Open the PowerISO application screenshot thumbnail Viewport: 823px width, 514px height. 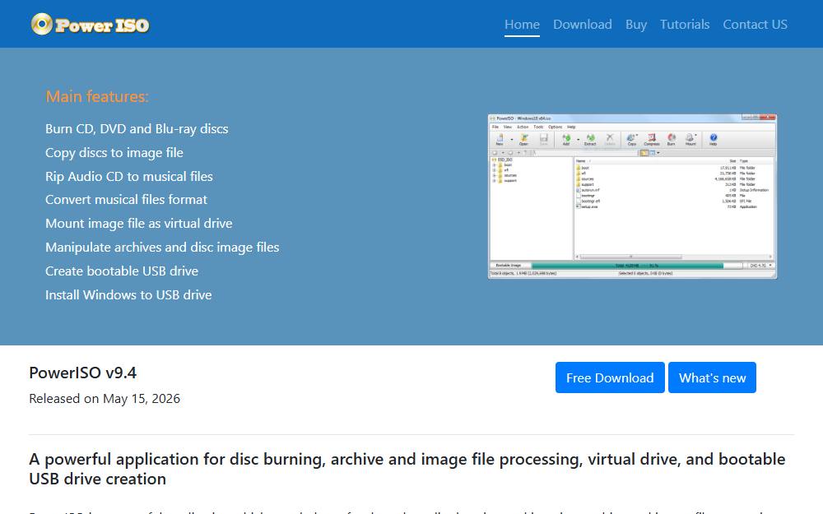click(x=632, y=197)
